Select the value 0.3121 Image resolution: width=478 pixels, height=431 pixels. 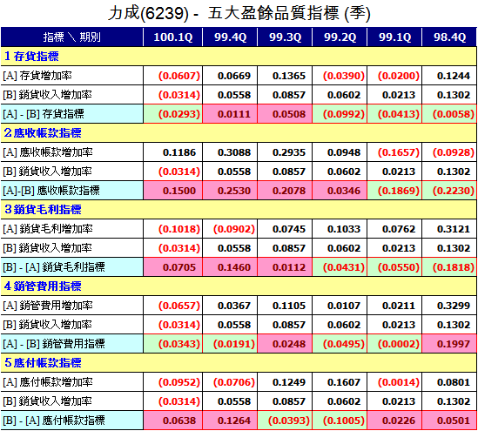click(454, 229)
